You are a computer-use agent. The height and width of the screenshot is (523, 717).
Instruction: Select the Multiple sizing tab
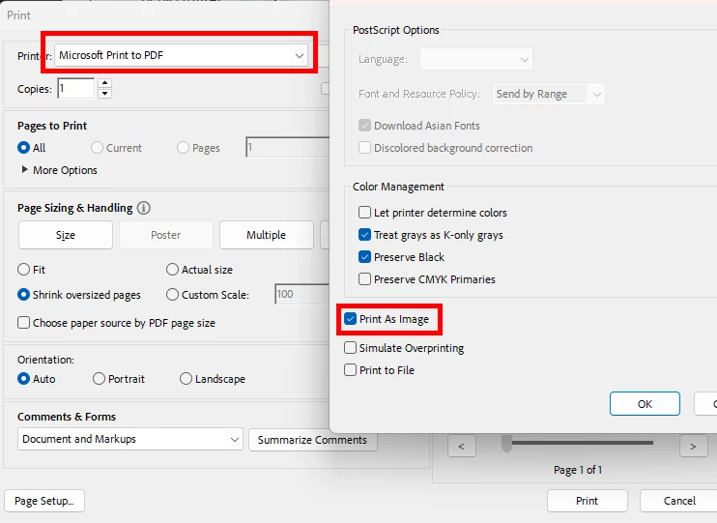click(266, 235)
